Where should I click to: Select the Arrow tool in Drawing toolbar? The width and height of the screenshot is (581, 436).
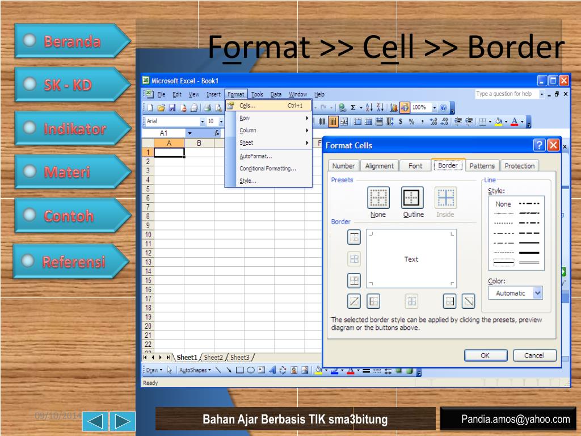click(229, 370)
